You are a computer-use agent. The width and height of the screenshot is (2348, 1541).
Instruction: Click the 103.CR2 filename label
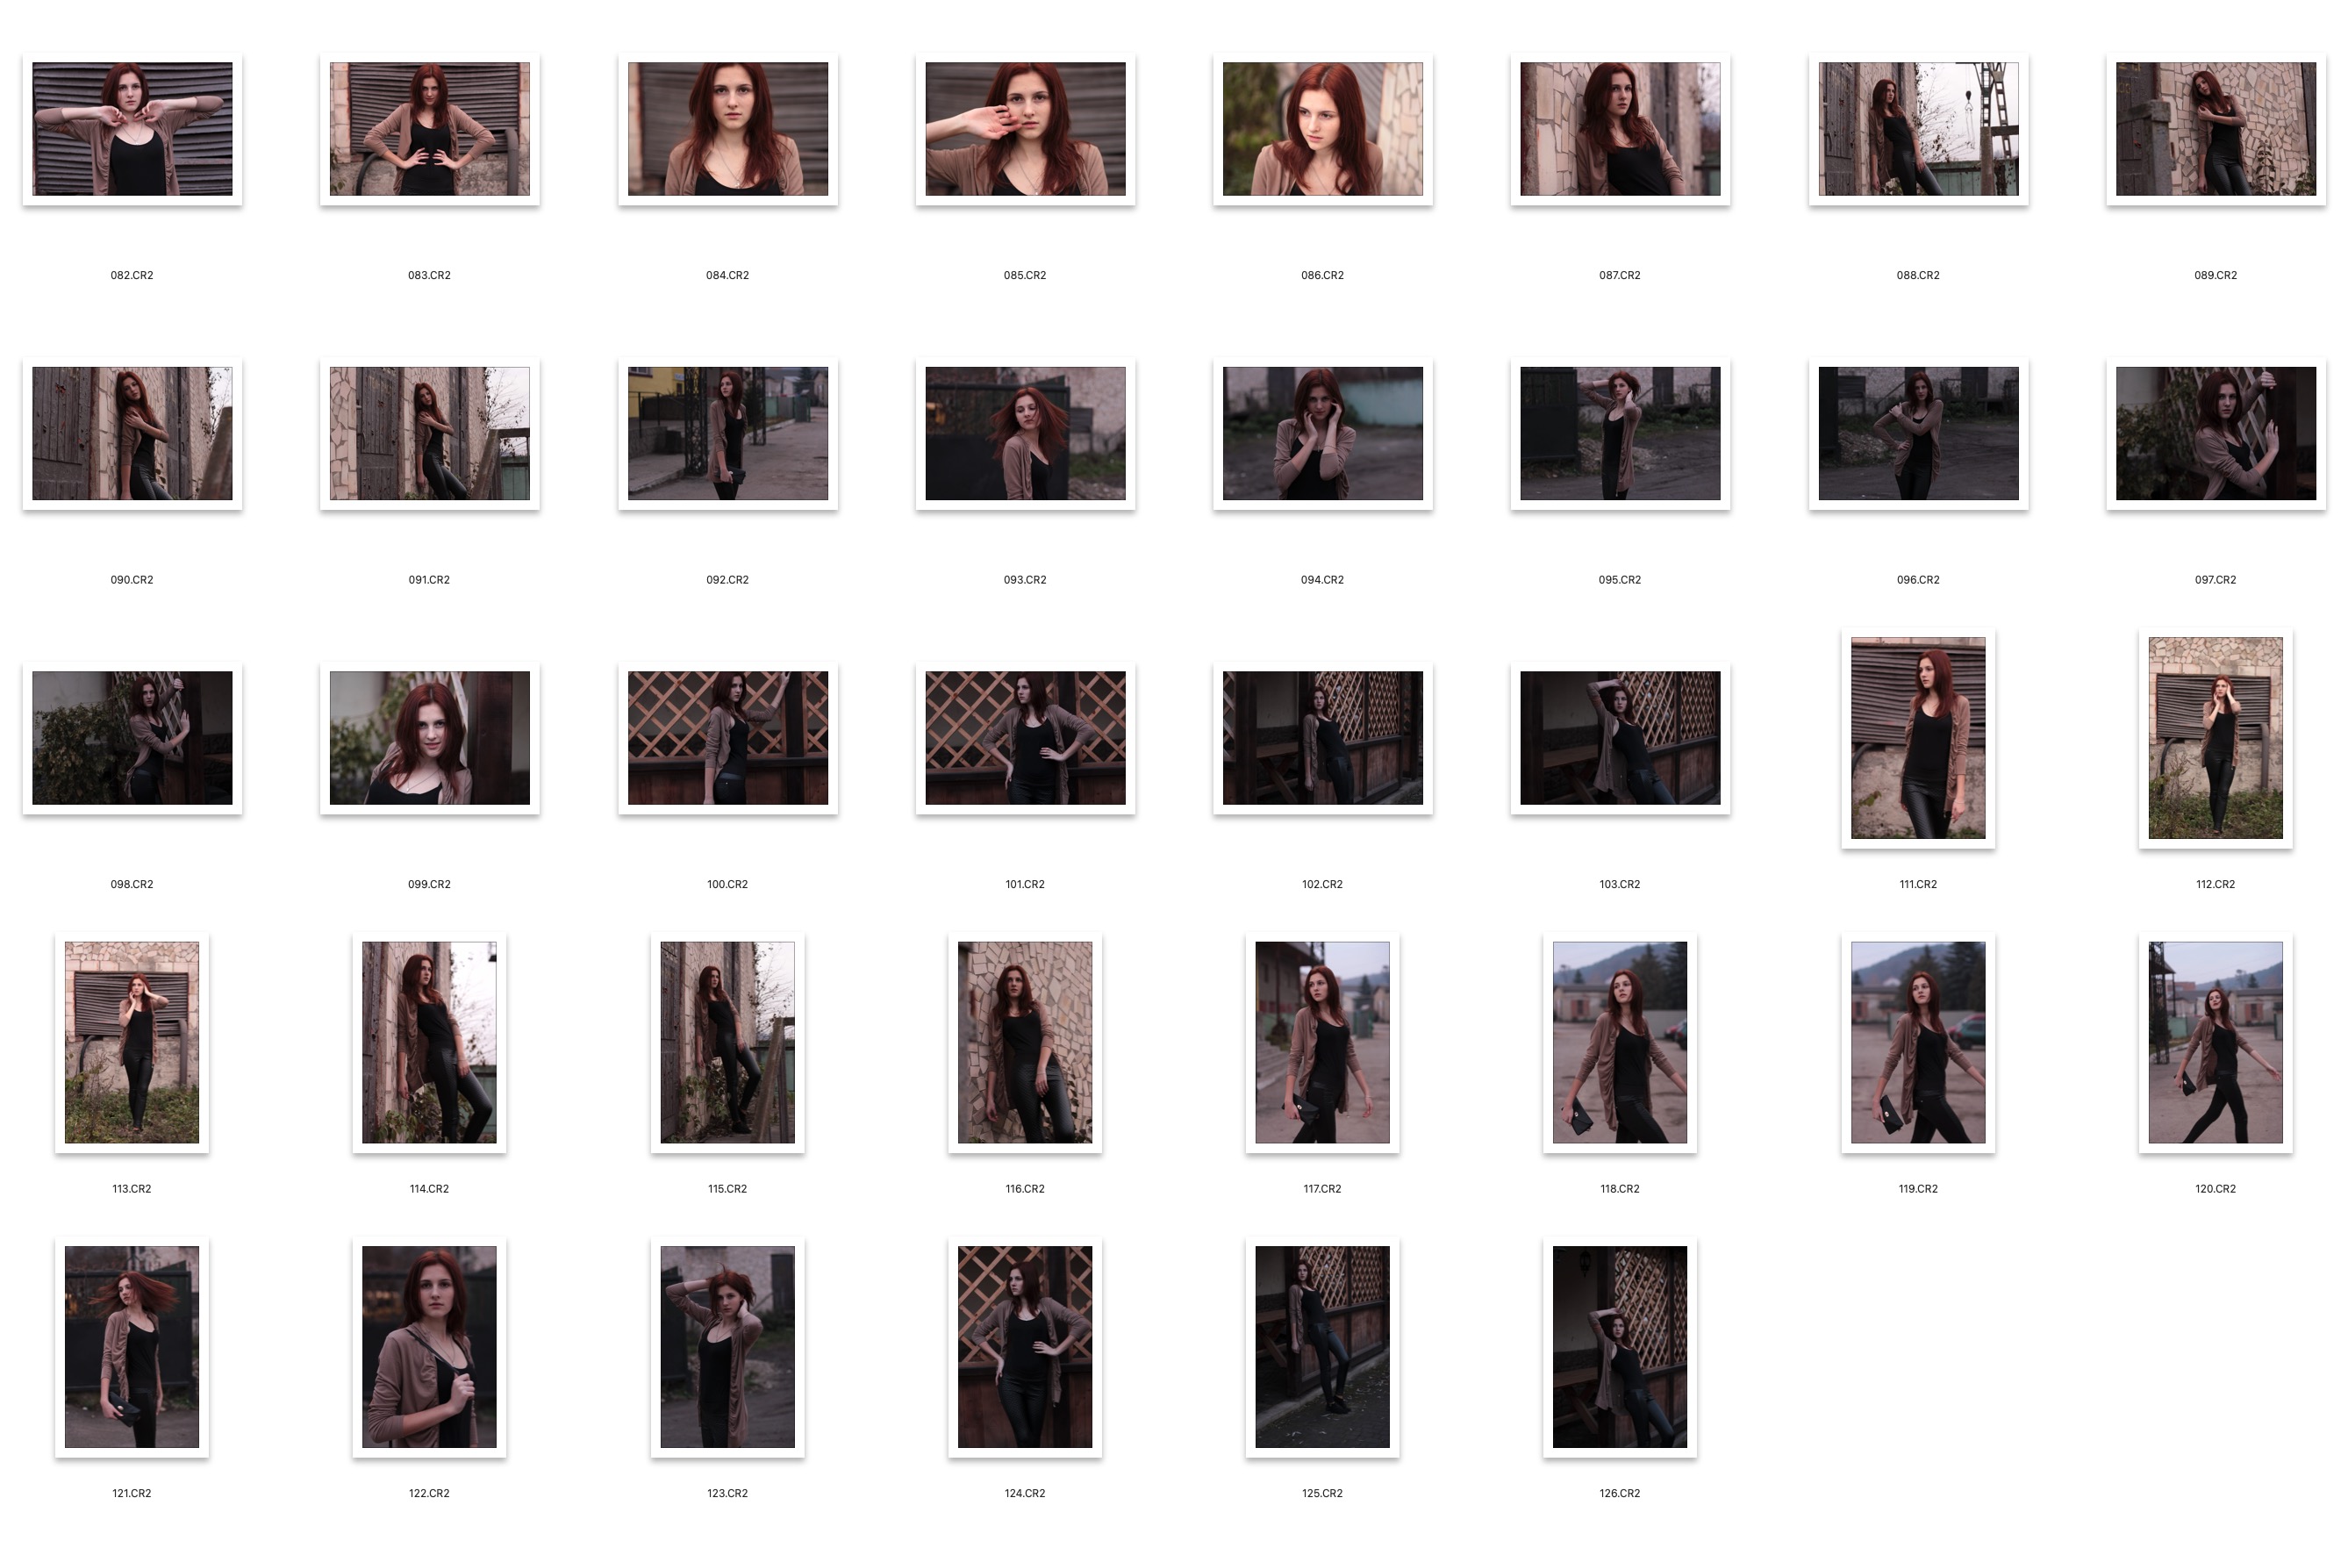[x=1619, y=885]
